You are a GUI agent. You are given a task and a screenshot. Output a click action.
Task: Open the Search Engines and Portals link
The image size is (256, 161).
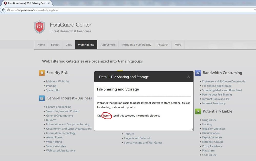coord(62,111)
